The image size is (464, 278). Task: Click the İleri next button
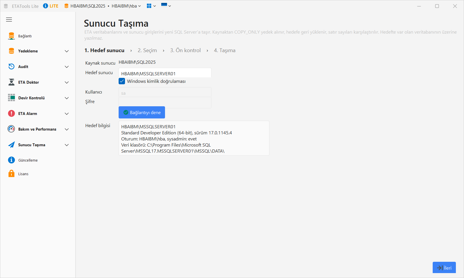tap(444, 268)
